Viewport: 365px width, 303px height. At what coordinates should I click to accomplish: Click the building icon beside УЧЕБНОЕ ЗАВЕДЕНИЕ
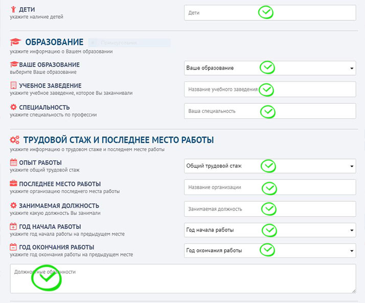13,86
